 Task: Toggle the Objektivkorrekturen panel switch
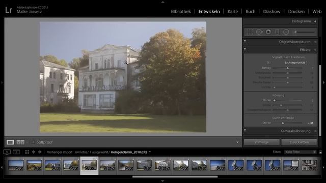[245, 42]
